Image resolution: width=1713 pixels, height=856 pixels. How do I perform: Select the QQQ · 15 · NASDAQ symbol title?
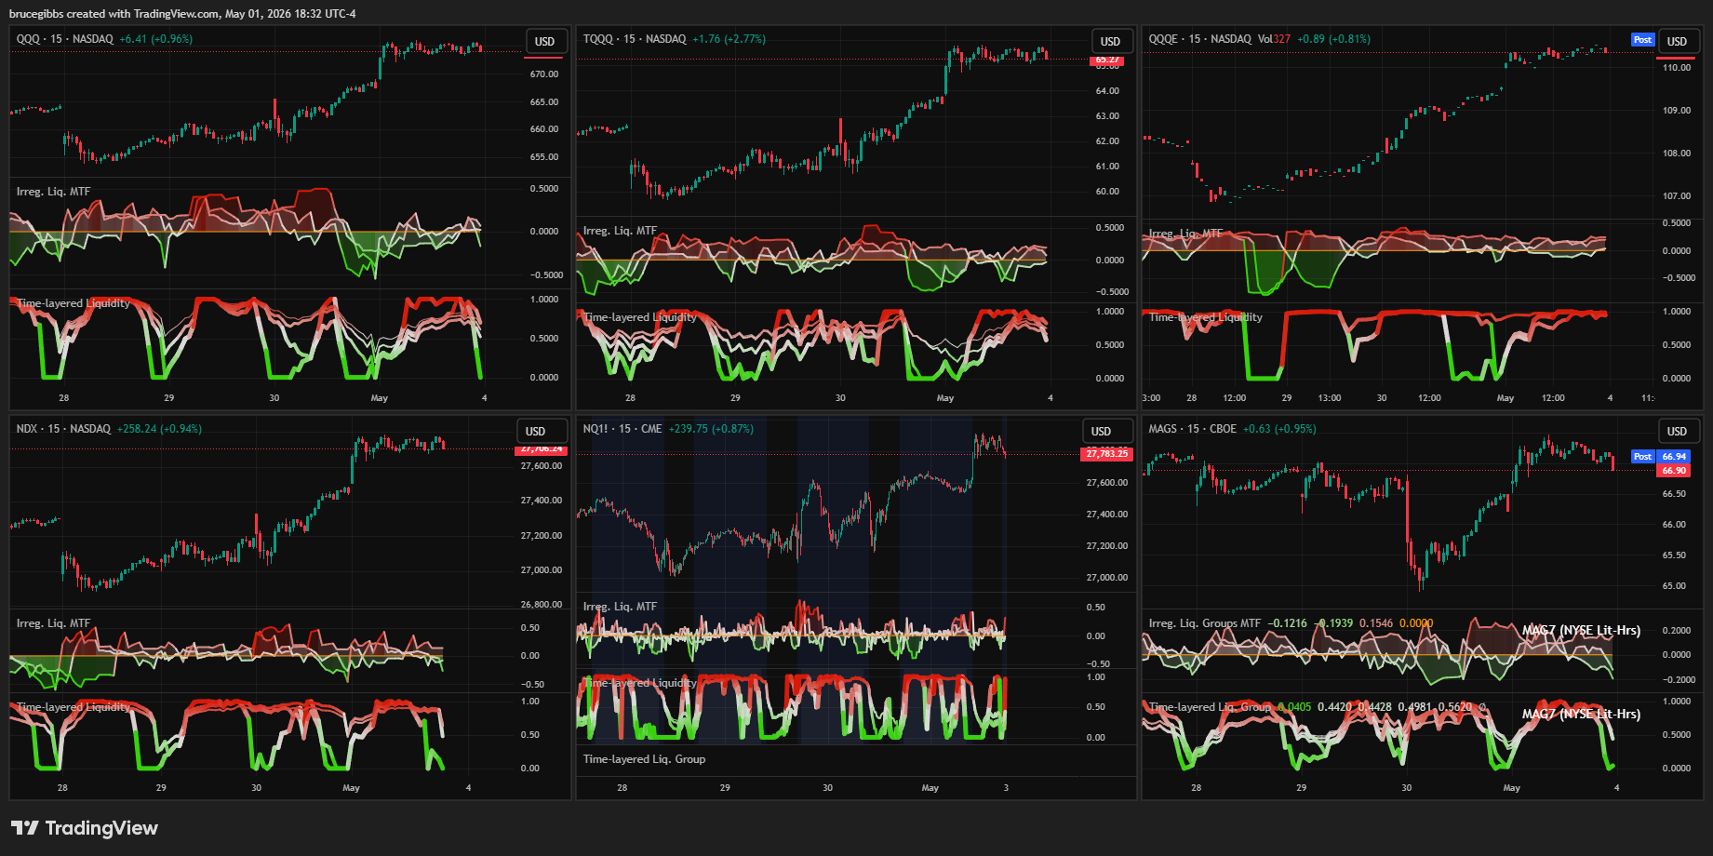pyautogui.click(x=65, y=39)
